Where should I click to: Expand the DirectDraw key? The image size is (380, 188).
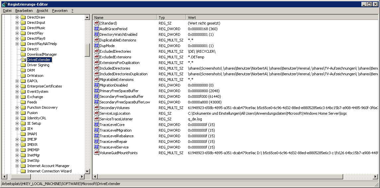click(x=17, y=17)
